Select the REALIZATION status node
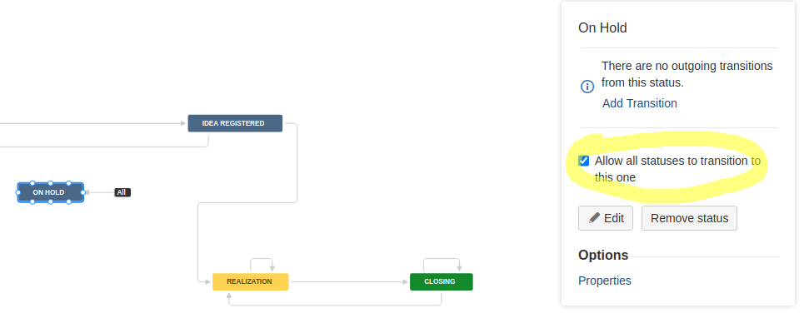Viewport: 804px width, 328px height. tap(250, 282)
